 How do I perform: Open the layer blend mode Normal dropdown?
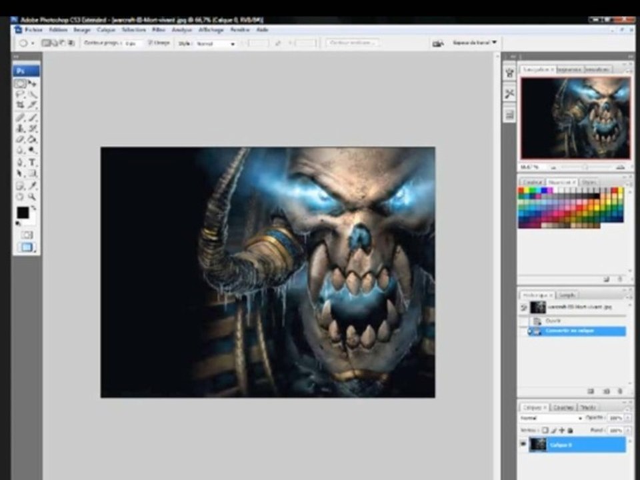pyautogui.click(x=551, y=418)
